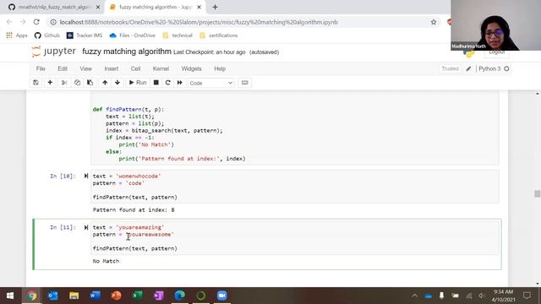Open the Edit menu
This screenshot has width=541, height=304.
(x=63, y=68)
